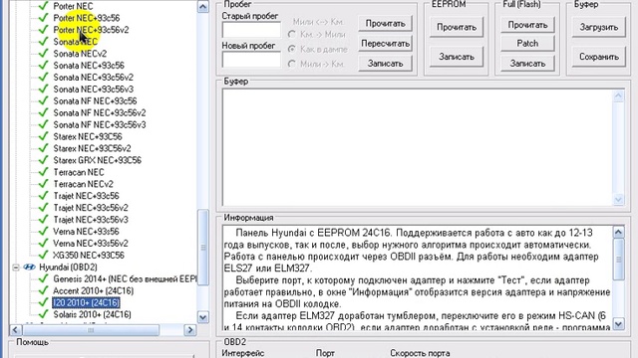The height and width of the screenshot is (358, 638).
Task: Select Genesis 2014+ under Hyundai (OBD2)
Action: pyautogui.click(x=125, y=278)
